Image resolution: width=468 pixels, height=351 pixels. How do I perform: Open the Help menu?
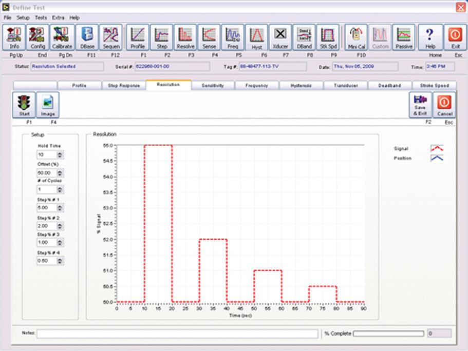click(x=74, y=17)
